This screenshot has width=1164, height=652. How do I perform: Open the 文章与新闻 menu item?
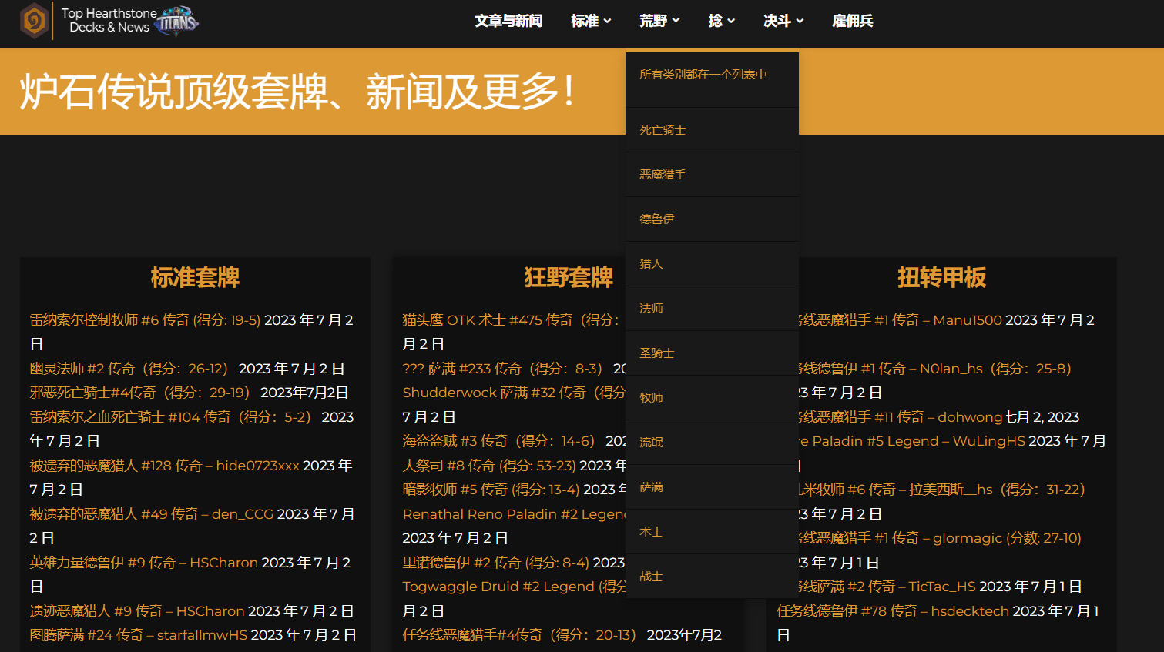point(508,21)
